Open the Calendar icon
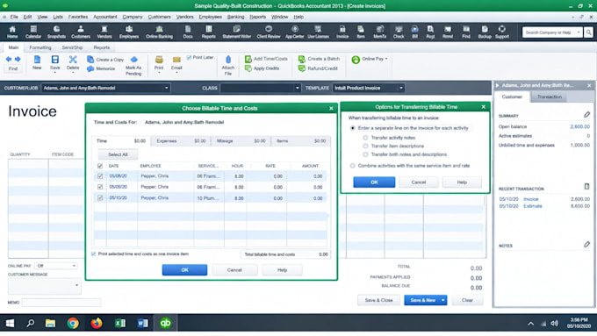Viewport: 597px width, 336px height. (x=33, y=32)
